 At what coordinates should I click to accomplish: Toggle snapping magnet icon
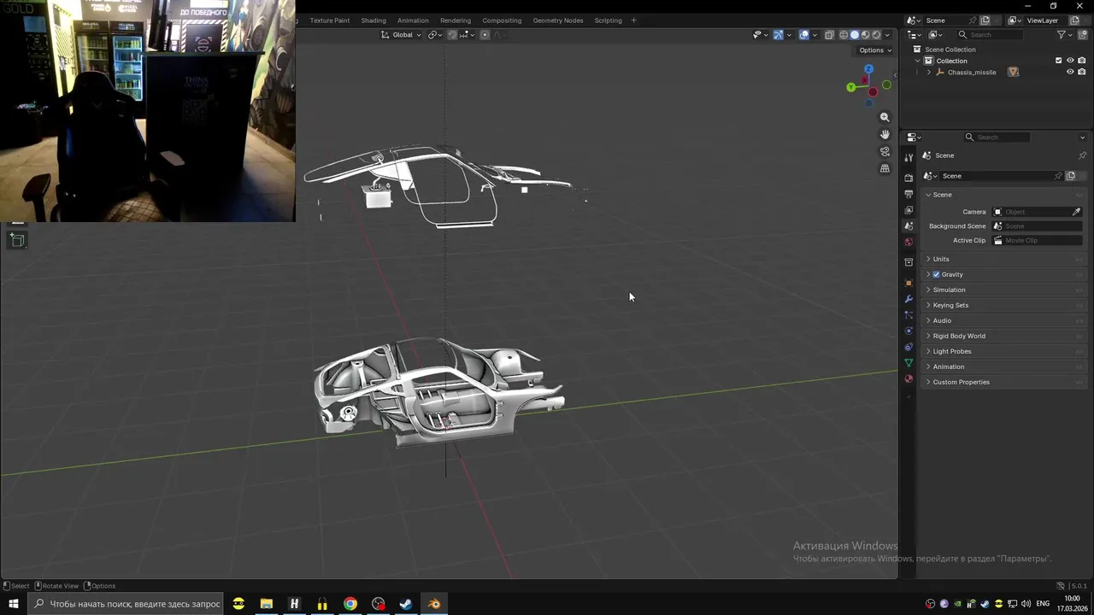(452, 35)
